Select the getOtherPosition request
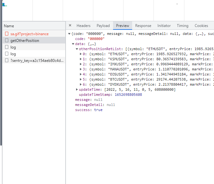The image size is (214, 184). tap(34, 40)
